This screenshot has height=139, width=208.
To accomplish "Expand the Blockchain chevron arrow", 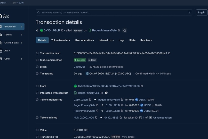I will [x=21, y=27].
